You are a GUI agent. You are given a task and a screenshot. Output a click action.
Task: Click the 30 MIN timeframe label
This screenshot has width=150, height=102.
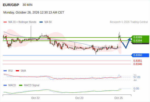[x=27, y=5]
